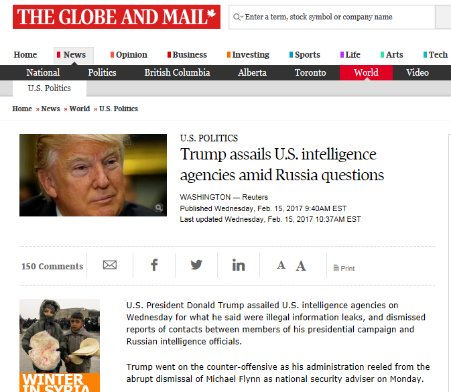The image size is (451, 392).
Task: Share the article on Facebook
Action: click(x=154, y=265)
